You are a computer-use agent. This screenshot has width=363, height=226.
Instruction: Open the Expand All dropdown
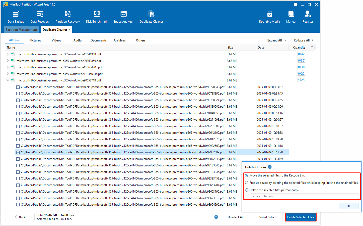pyautogui.click(x=276, y=40)
